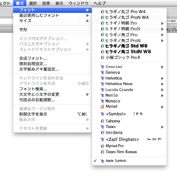The image size is (177, 176).
Task: Click OpenType icon beside Tahoma
Action: [102, 121]
